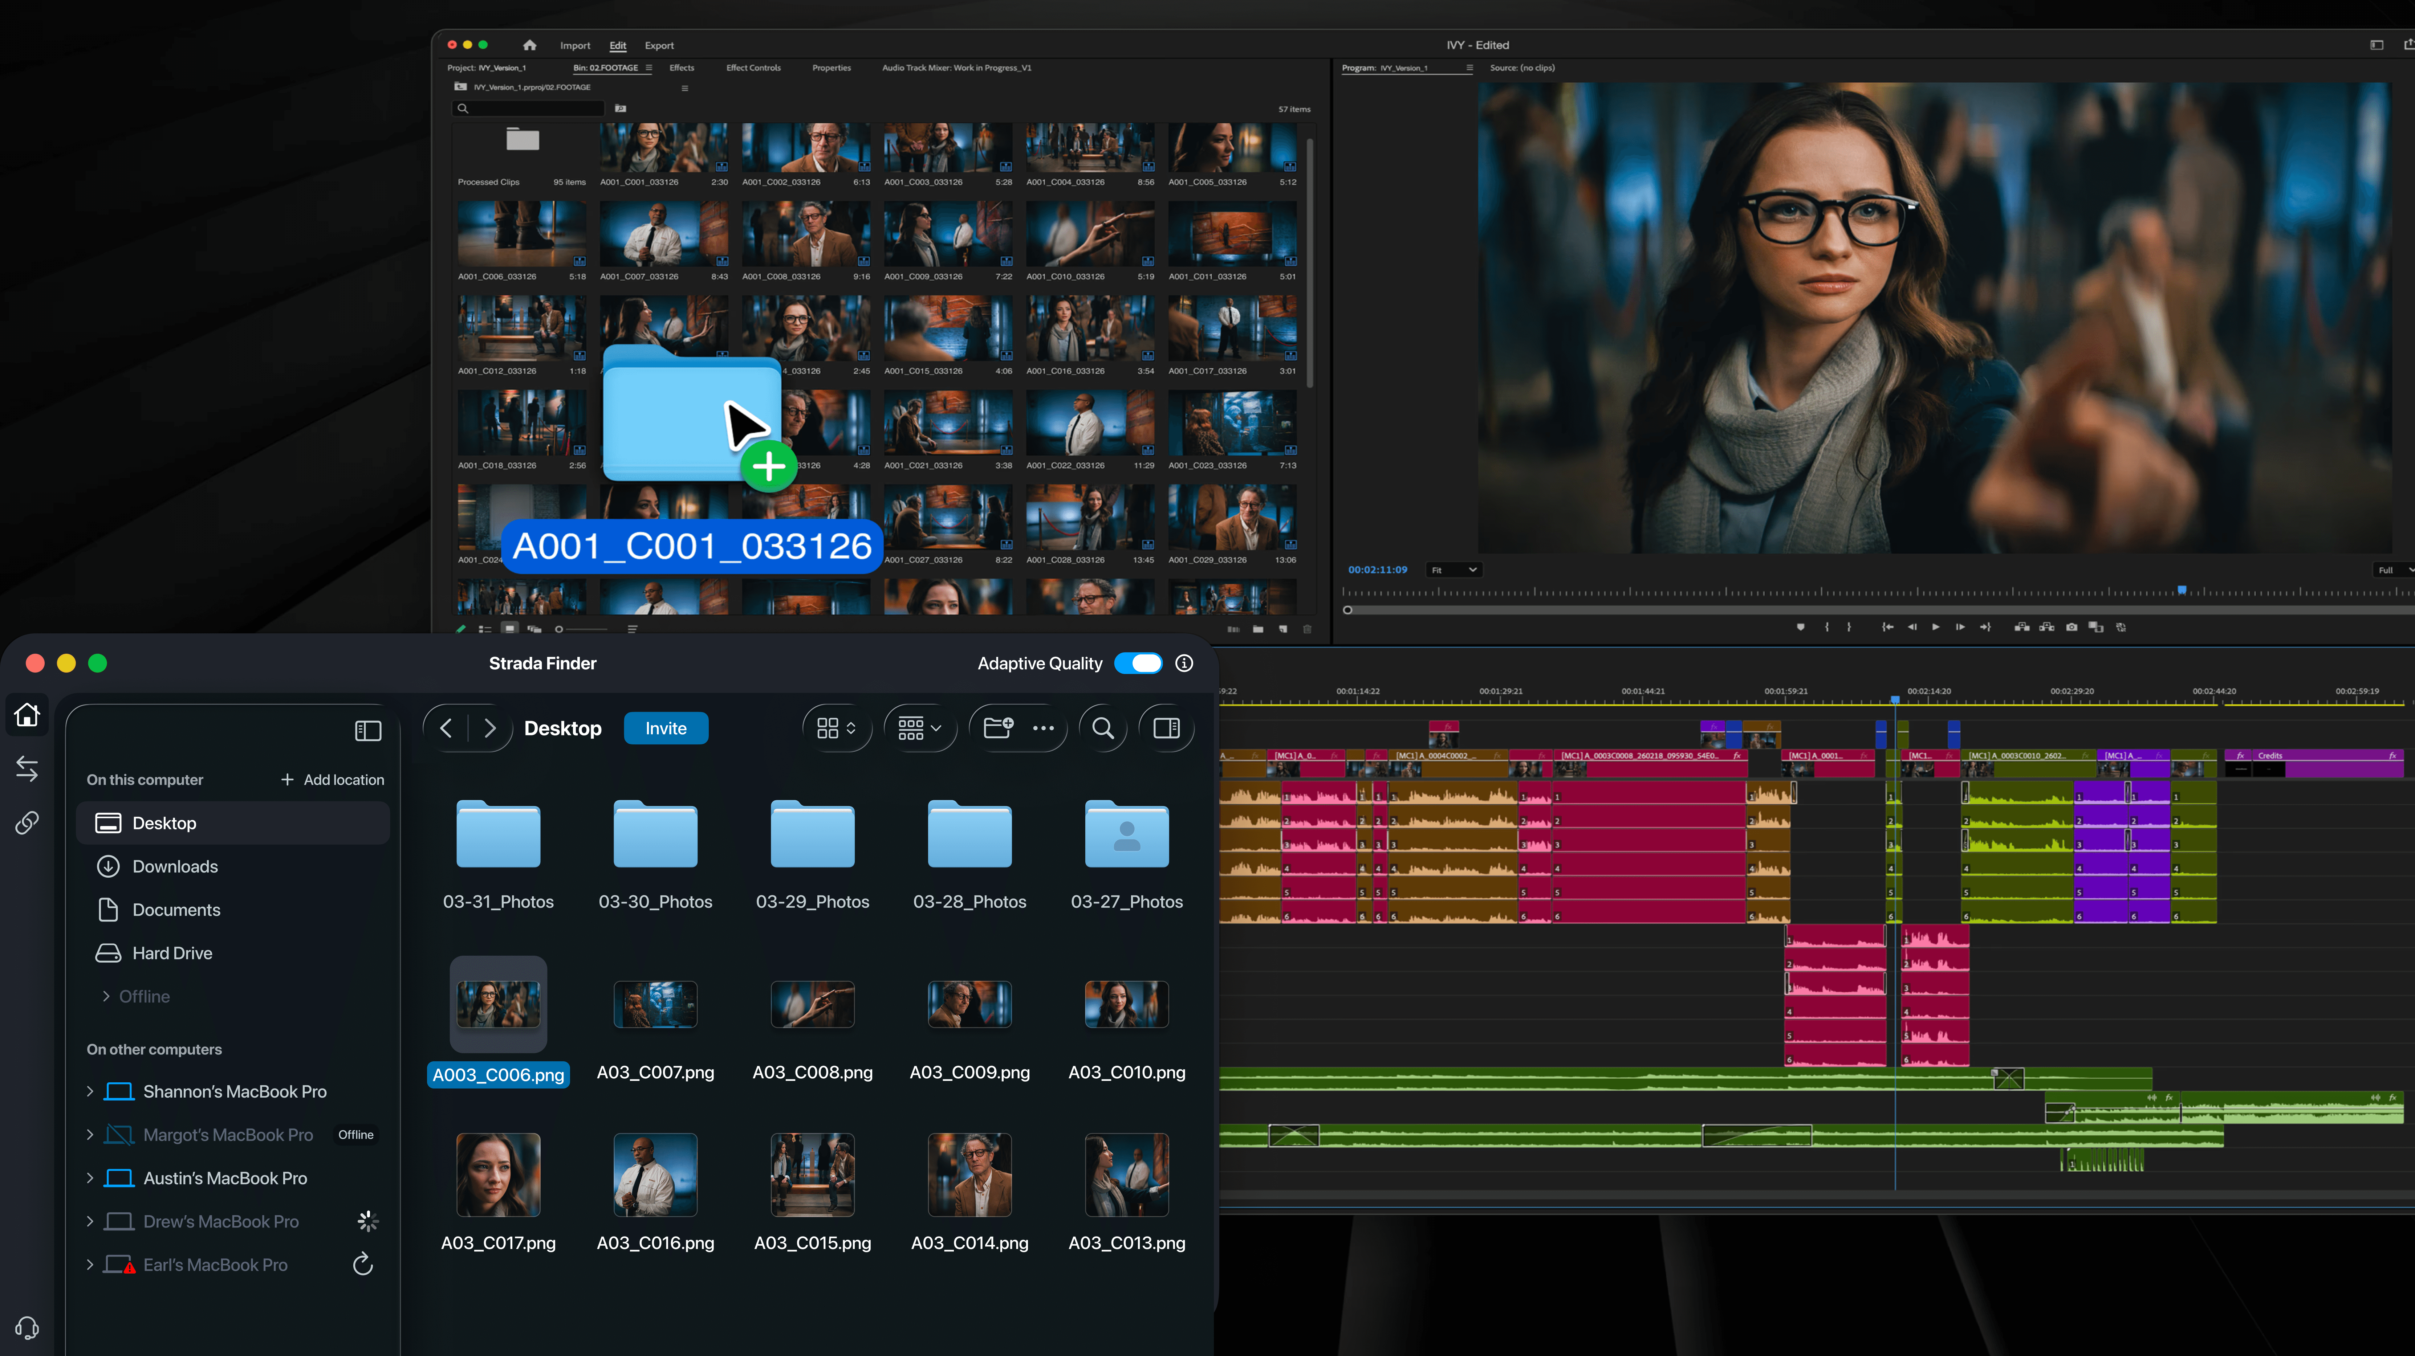
Task: Open the Properties panel tab
Action: (x=832, y=68)
